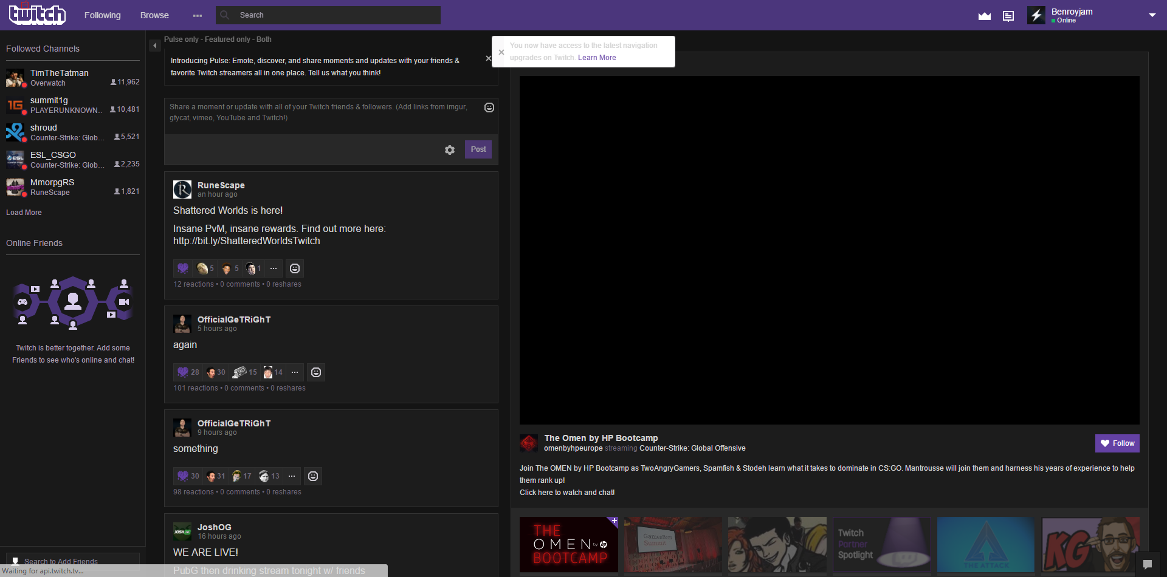Go to the Following page
1167x577 pixels.
tap(103, 15)
